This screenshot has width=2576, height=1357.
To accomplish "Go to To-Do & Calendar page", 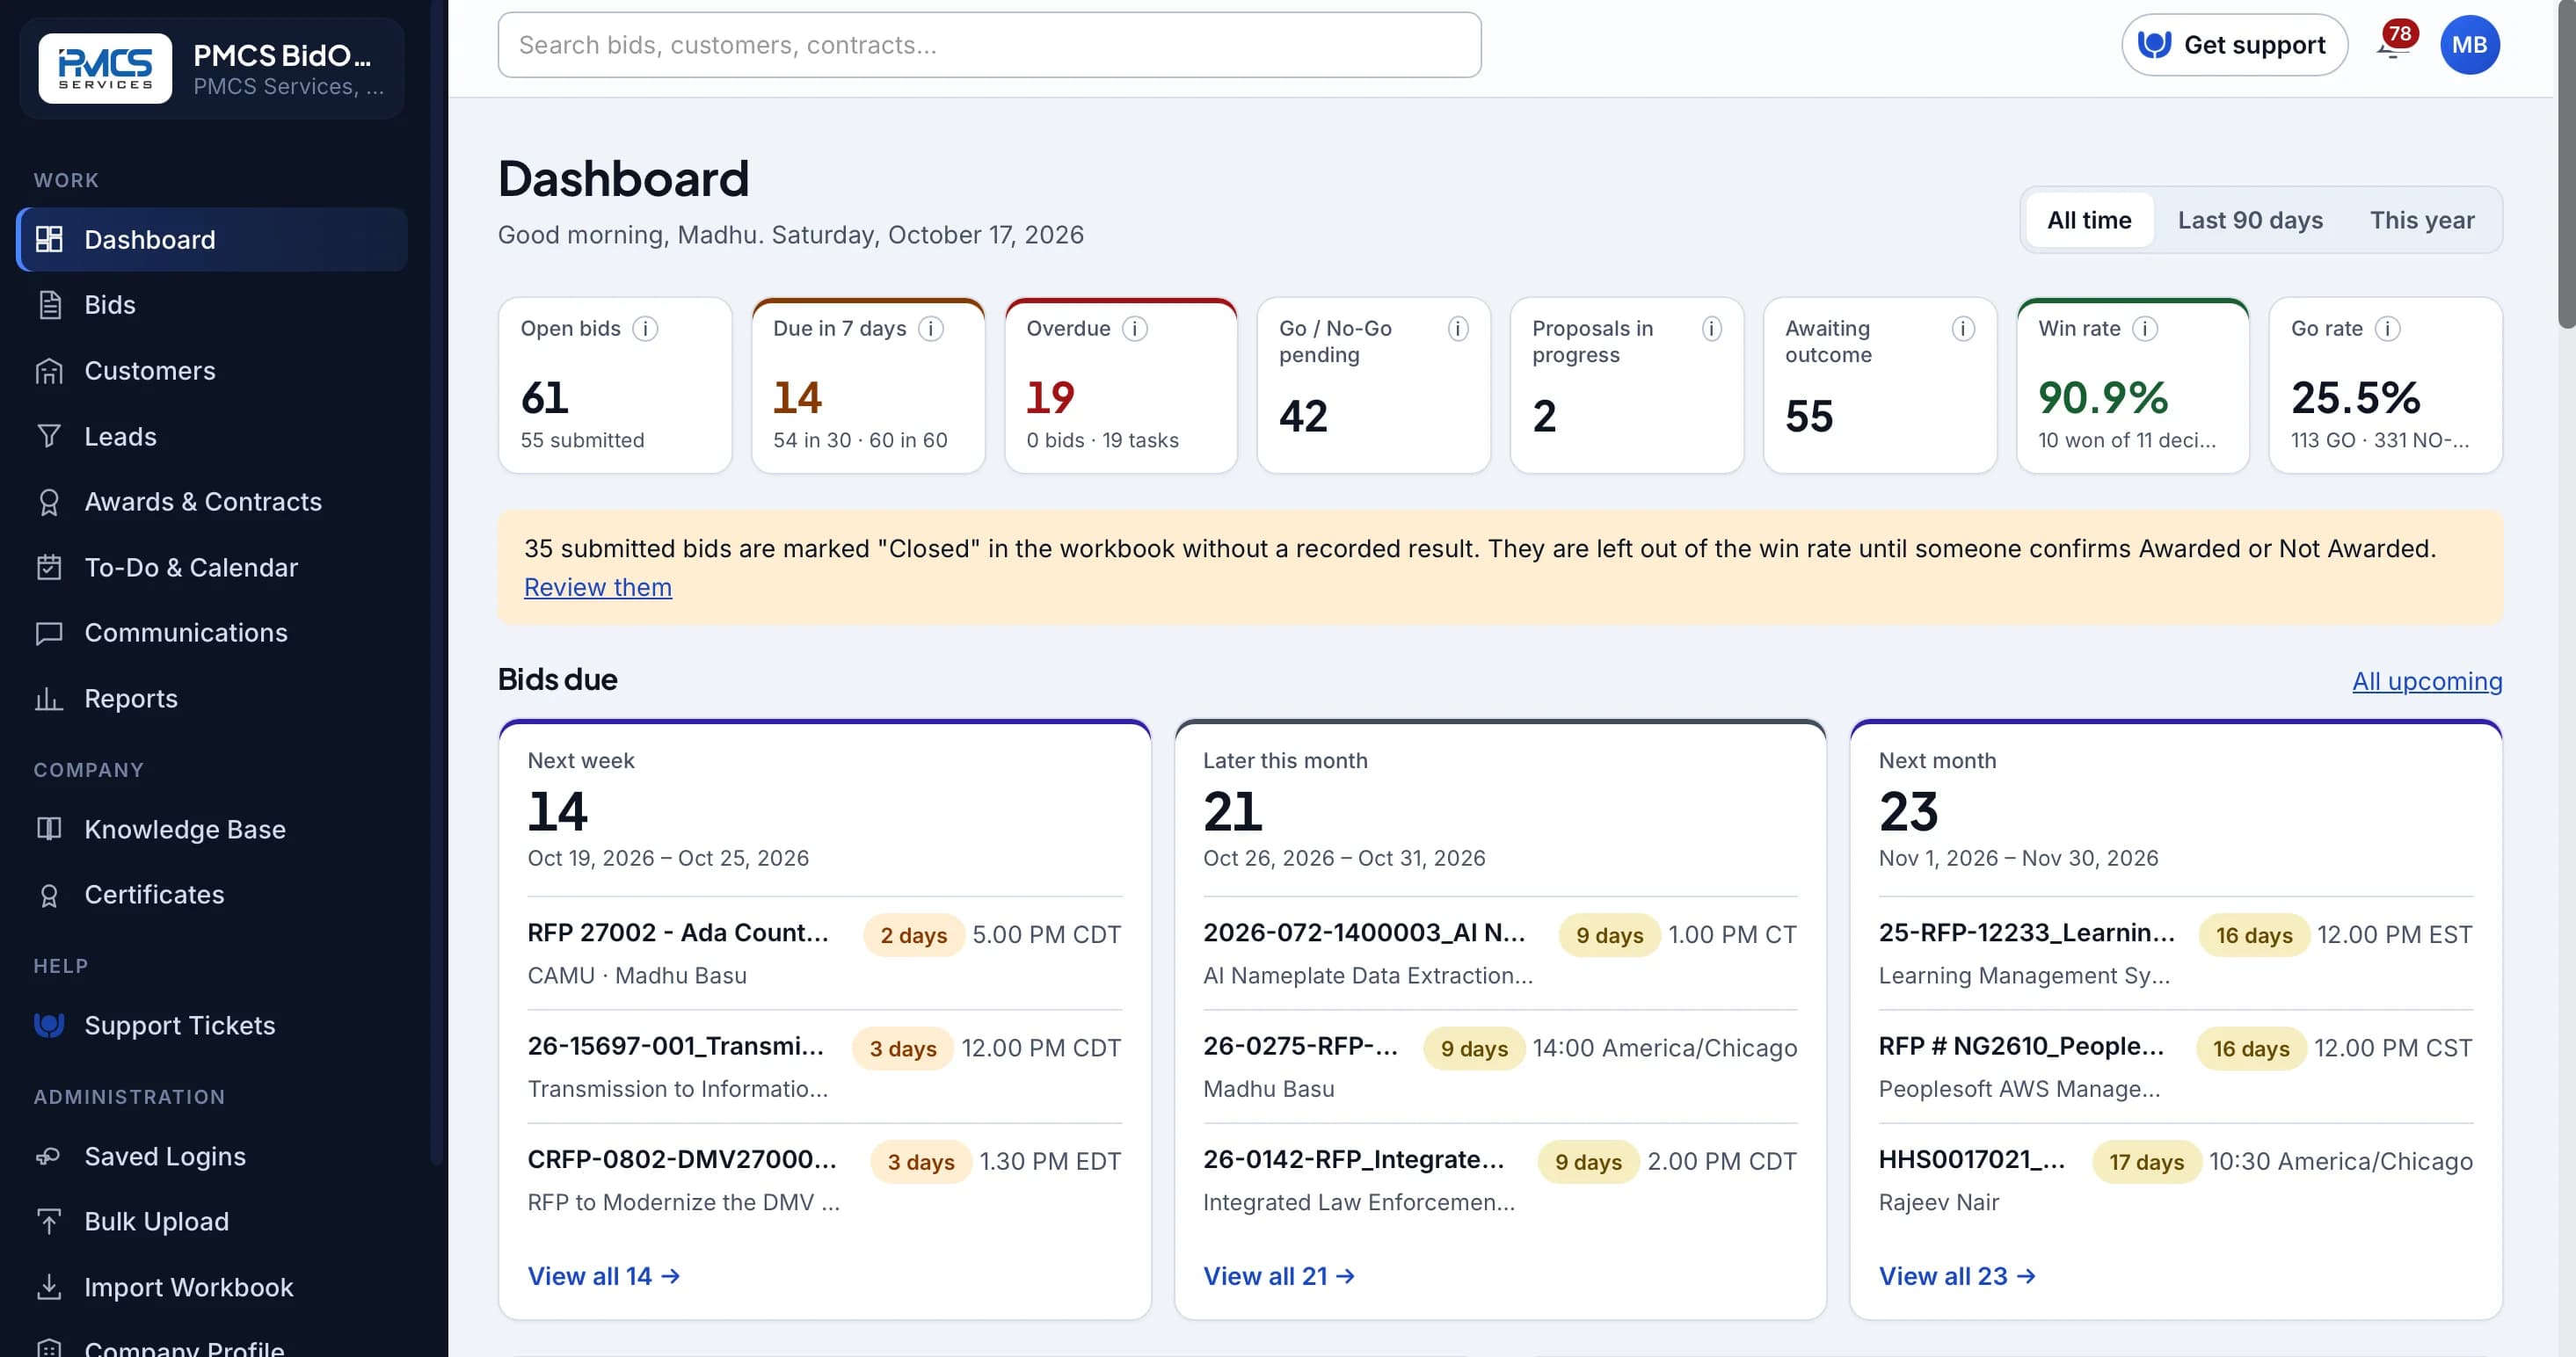I will (x=212, y=568).
